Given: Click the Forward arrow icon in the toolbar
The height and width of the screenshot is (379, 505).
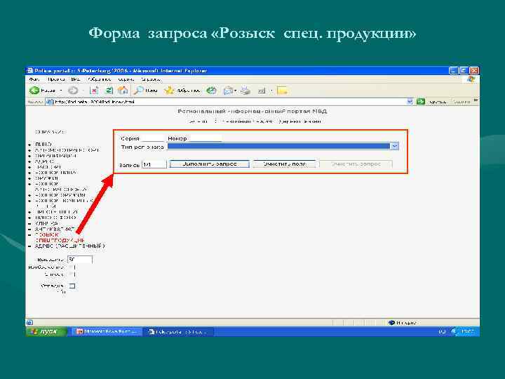Looking at the screenshot, I should click(x=73, y=91).
